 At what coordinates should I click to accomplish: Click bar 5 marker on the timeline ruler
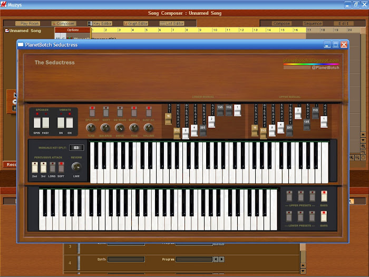click(x=147, y=30)
